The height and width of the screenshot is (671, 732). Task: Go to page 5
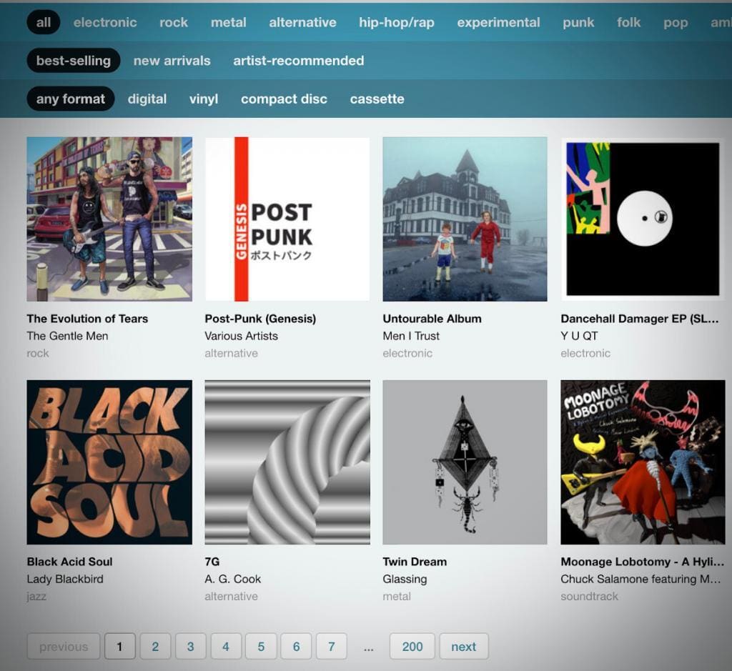[261, 646]
